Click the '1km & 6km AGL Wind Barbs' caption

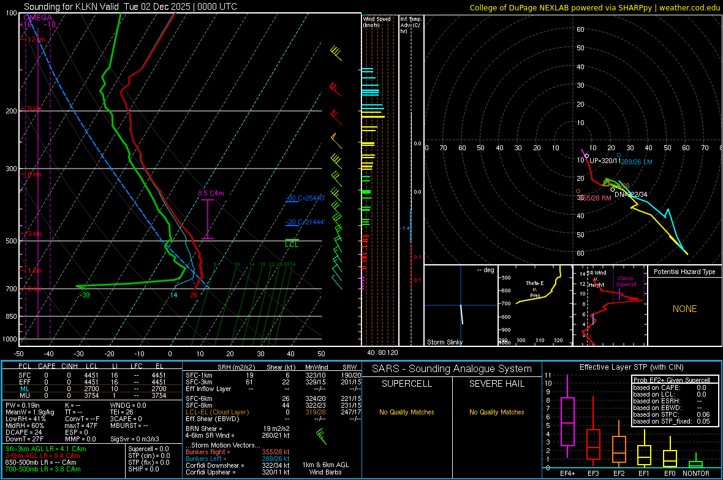tap(325, 468)
